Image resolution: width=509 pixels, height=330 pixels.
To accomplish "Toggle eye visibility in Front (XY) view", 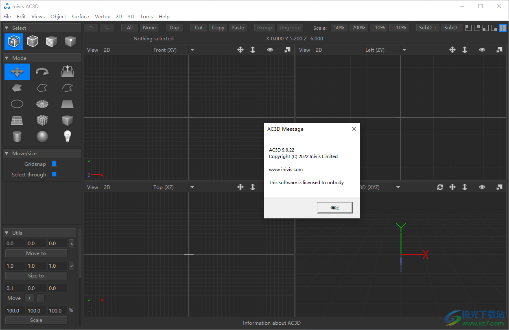I will click(x=270, y=50).
